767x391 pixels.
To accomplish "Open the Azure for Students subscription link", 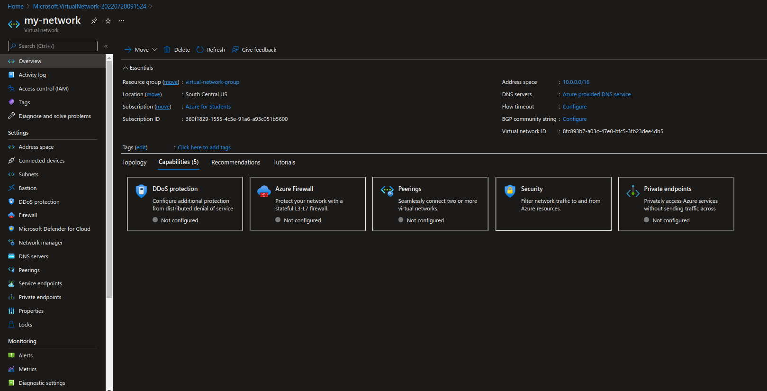I will [x=208, y=107].
